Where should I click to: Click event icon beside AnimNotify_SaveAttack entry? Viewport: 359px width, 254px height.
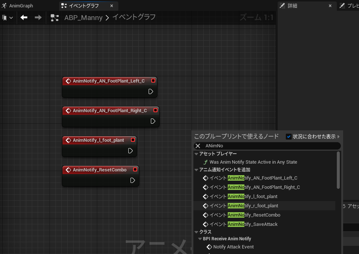pos(206,224)
